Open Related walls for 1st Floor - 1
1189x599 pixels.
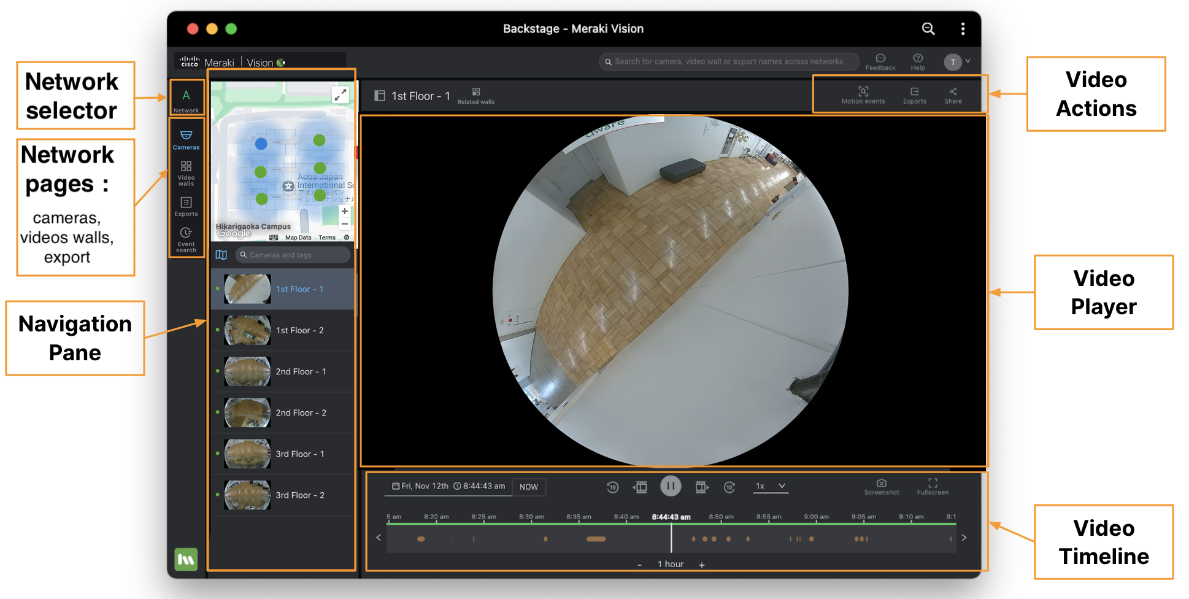pos(476,96)
